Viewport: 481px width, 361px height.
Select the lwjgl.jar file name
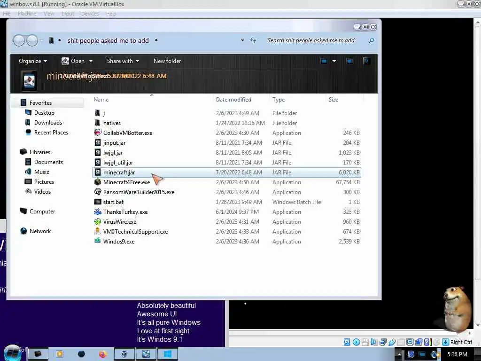(x=113, y=153)
